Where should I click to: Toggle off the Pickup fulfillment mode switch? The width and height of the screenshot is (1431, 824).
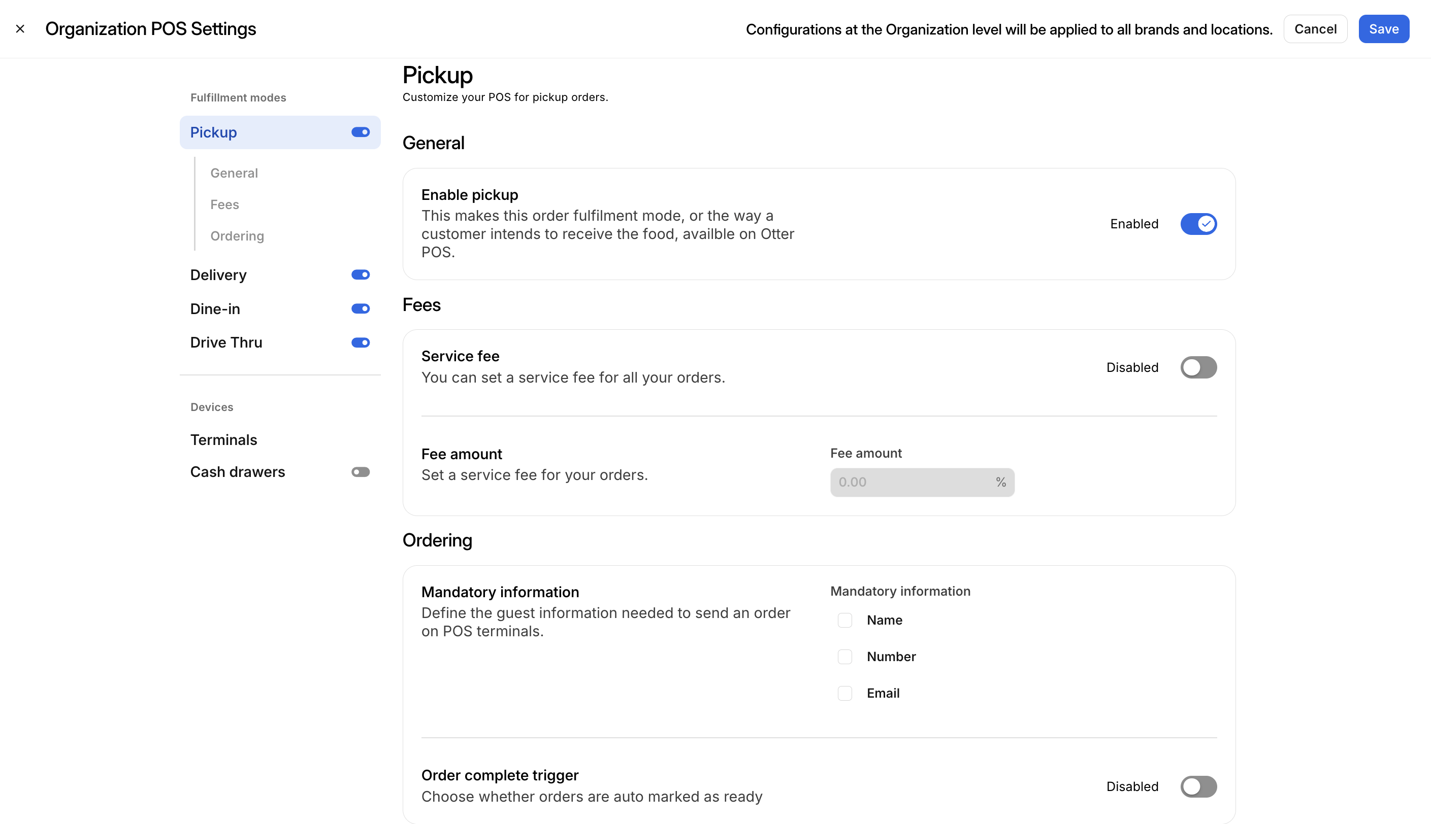(x=360, y=132)
